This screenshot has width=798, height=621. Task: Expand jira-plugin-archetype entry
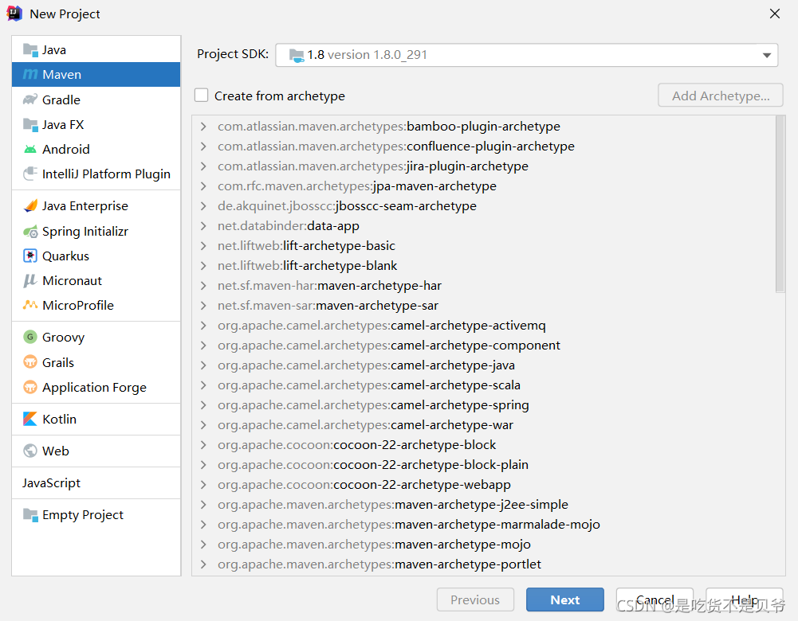coord(203,166)
